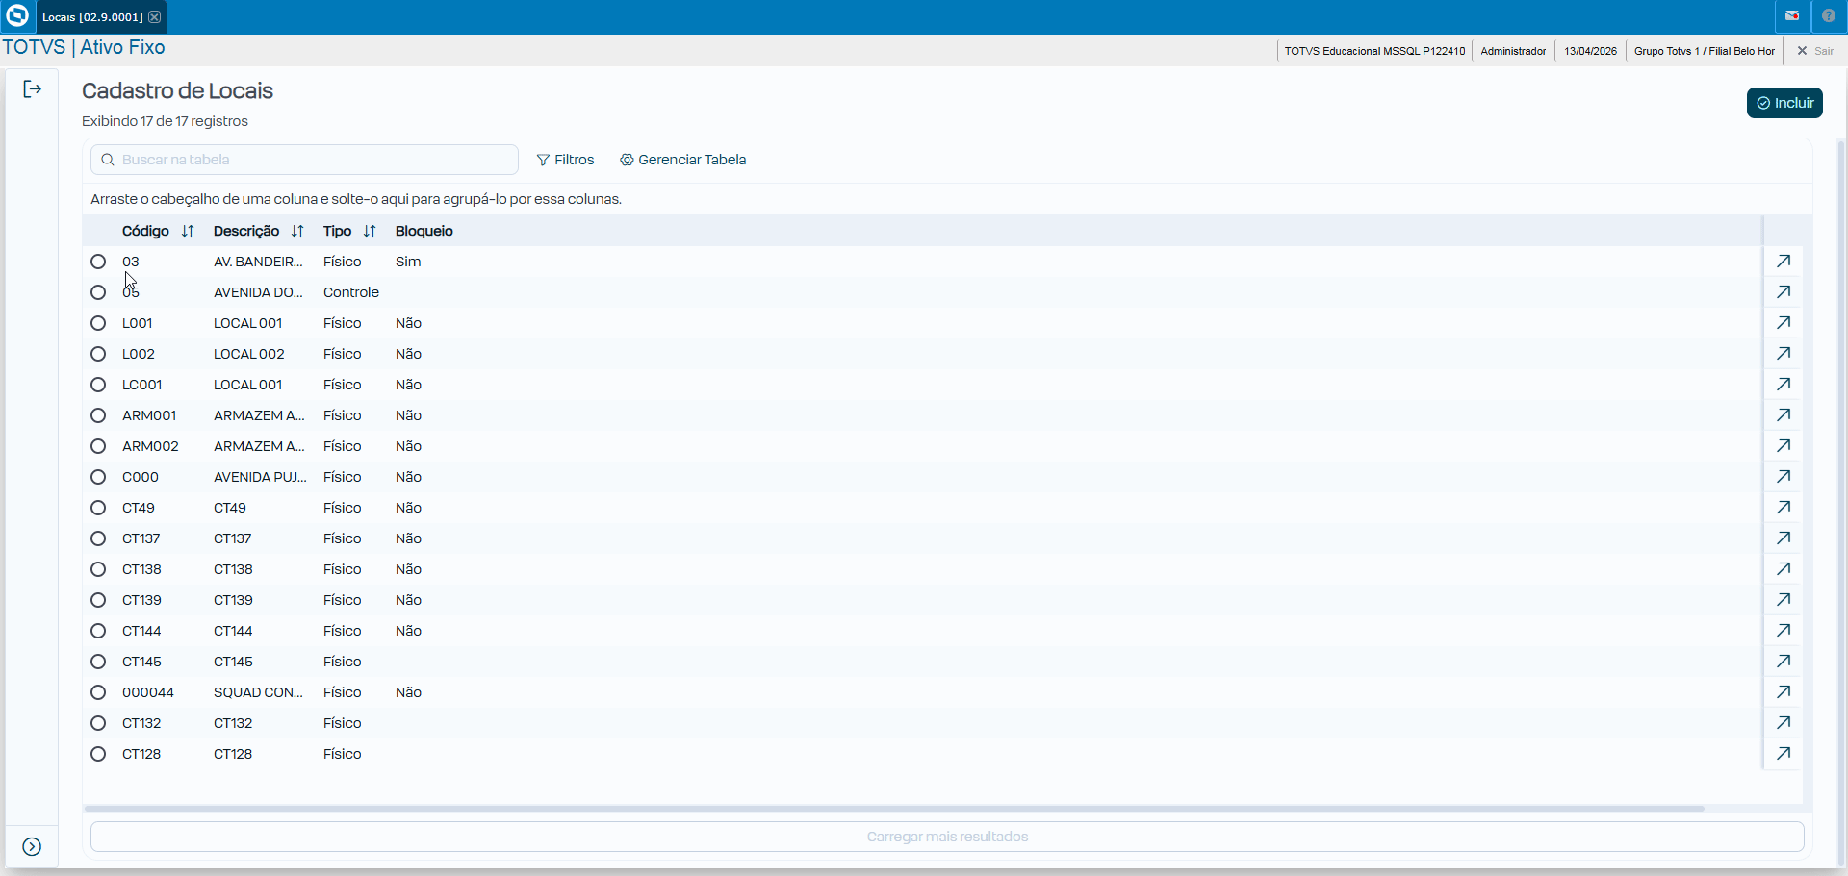
Task: Open the mail notification icon at top right
Action: [x=1792, y=16]
